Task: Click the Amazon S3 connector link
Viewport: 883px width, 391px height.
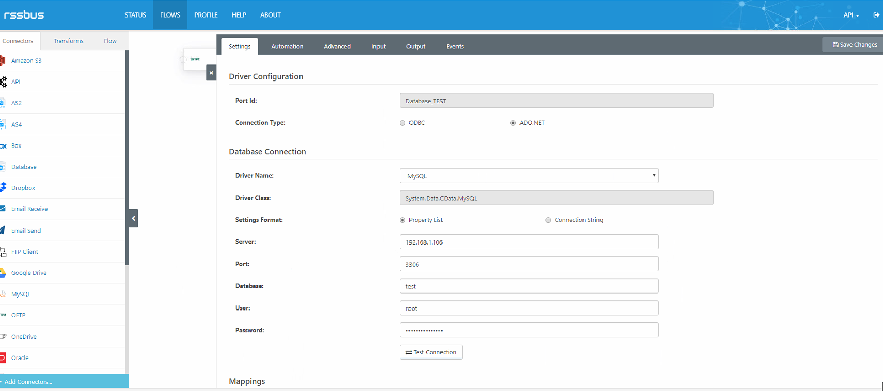Action: tap(26, 60)
